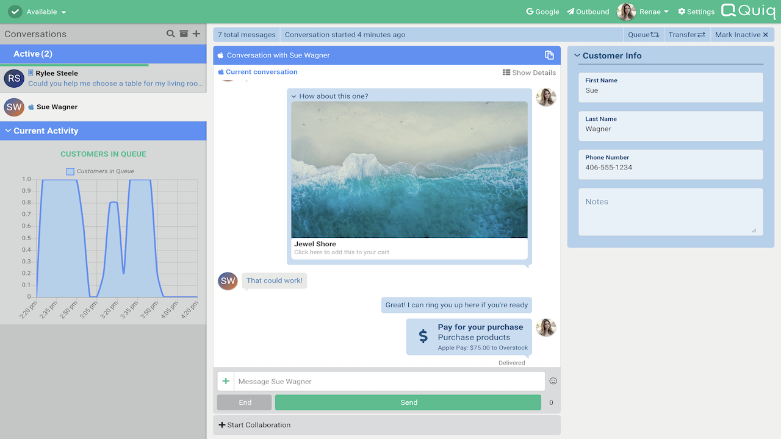The width and height of the screenshot is (781, 439).
Task: Collapse the Customer Info panel
Action: 577,55
